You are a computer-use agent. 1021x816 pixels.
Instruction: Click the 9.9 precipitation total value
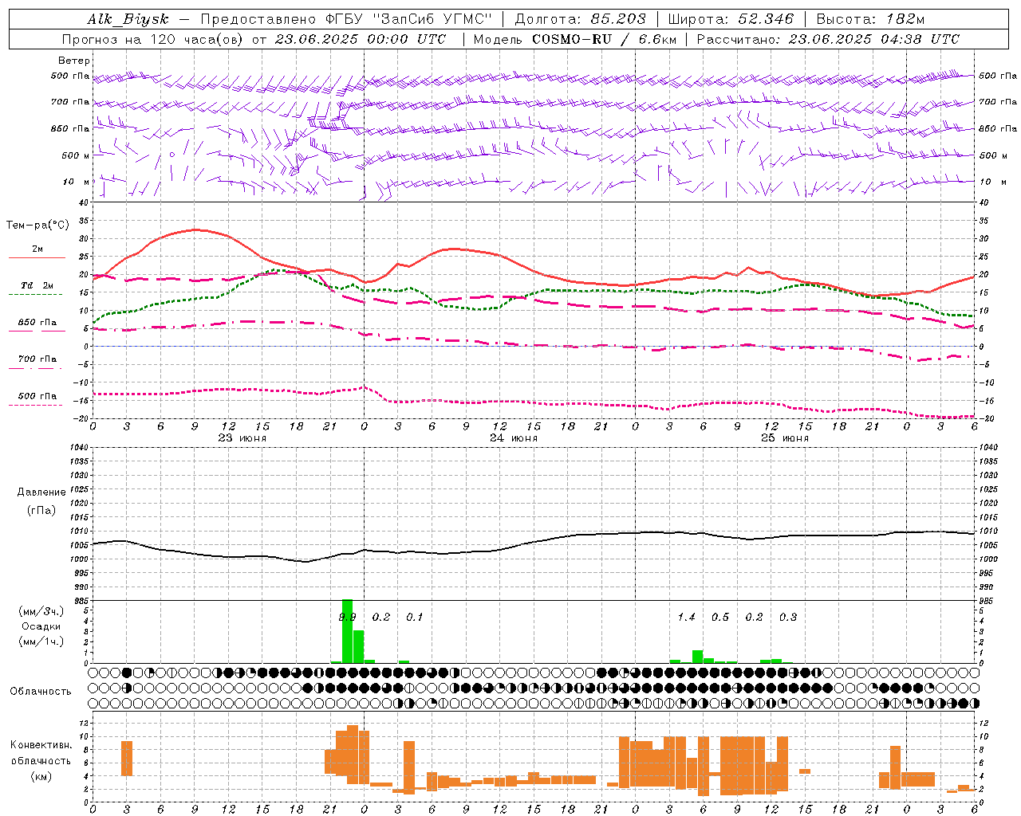click(347, 617)
